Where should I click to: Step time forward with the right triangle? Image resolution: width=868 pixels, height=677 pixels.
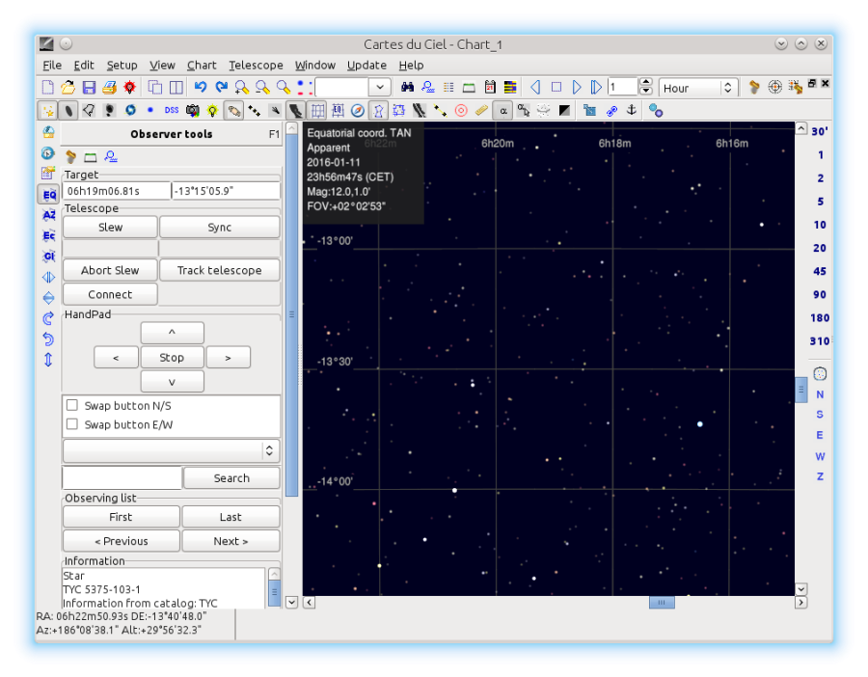(577, 88)
